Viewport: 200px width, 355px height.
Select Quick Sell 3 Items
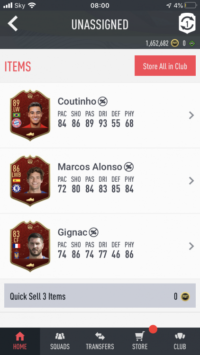(x=100, y=296)
